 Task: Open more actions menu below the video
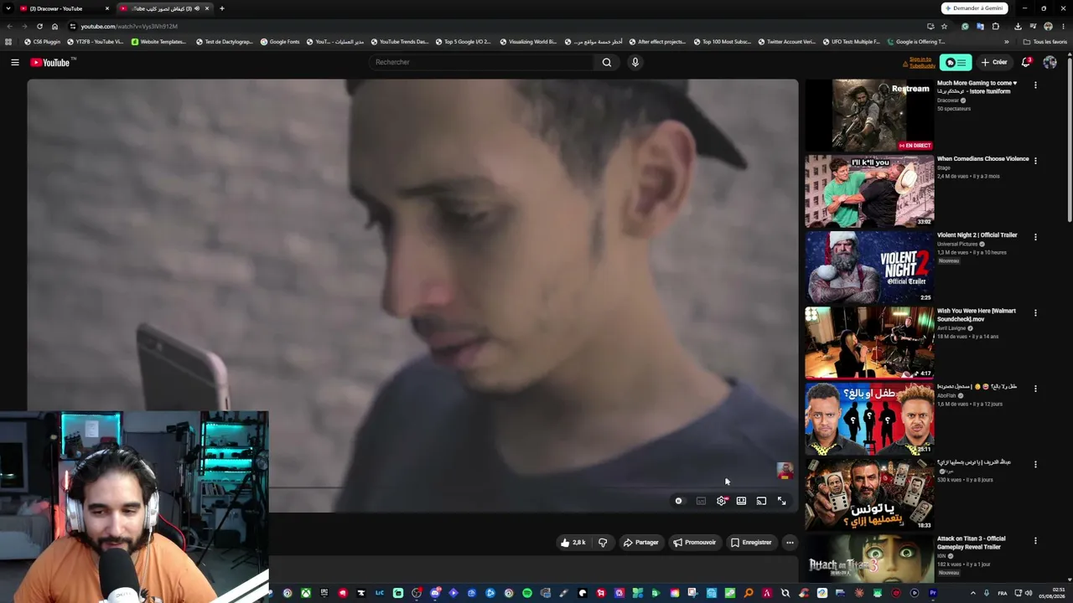click(790, 543)
